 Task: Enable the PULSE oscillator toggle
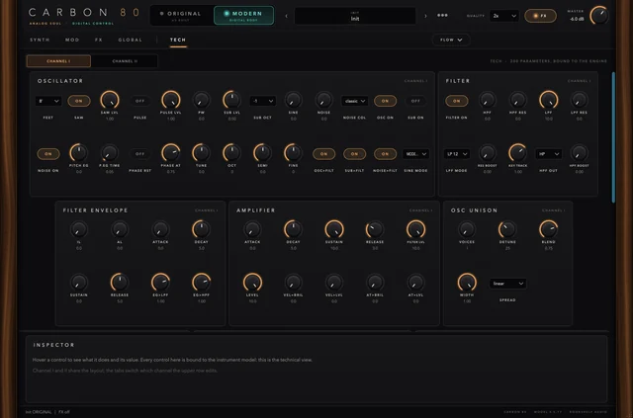[x=139, y=101]
